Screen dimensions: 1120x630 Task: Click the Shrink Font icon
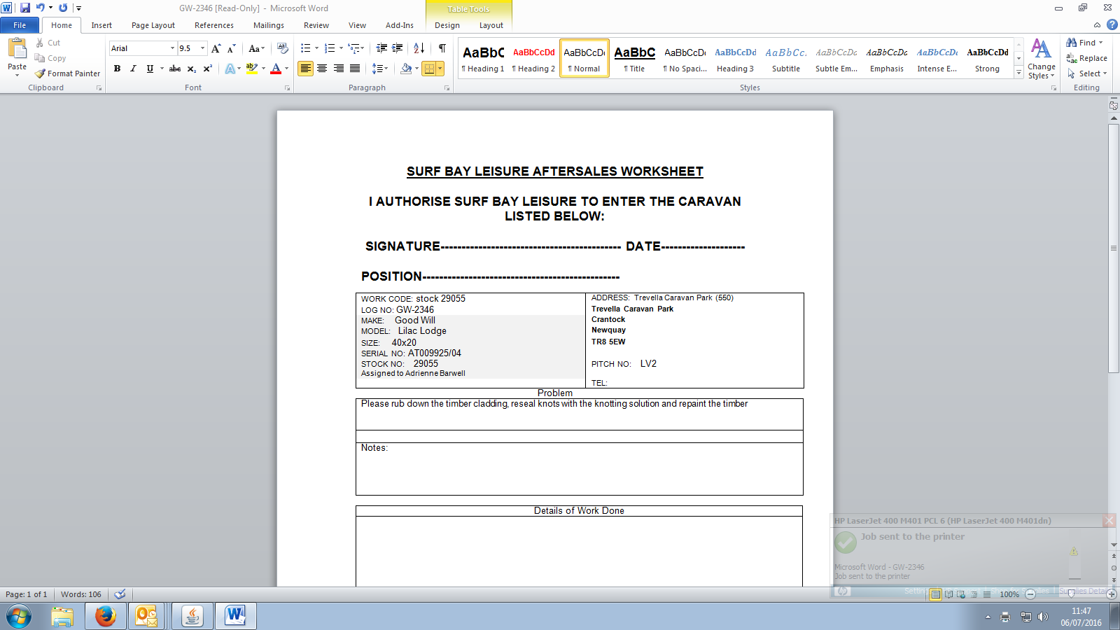[231, 48]
